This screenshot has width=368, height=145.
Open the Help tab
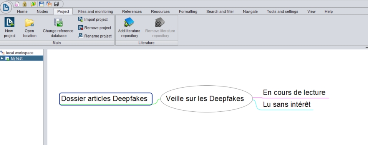(328, 11)
